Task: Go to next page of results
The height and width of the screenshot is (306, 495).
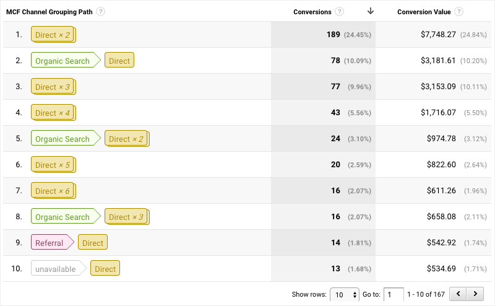Action: pyautogui.click(x=475, y=294)
